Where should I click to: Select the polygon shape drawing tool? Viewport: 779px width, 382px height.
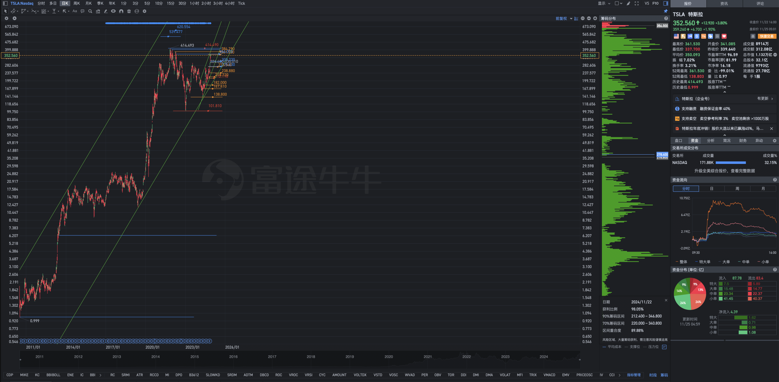tap(23, 11)
